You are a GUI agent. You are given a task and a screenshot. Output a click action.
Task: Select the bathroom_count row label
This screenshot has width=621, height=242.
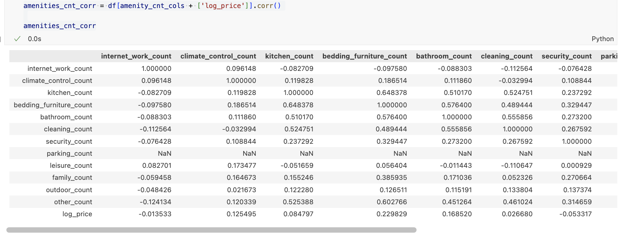[x=66, y=117]
